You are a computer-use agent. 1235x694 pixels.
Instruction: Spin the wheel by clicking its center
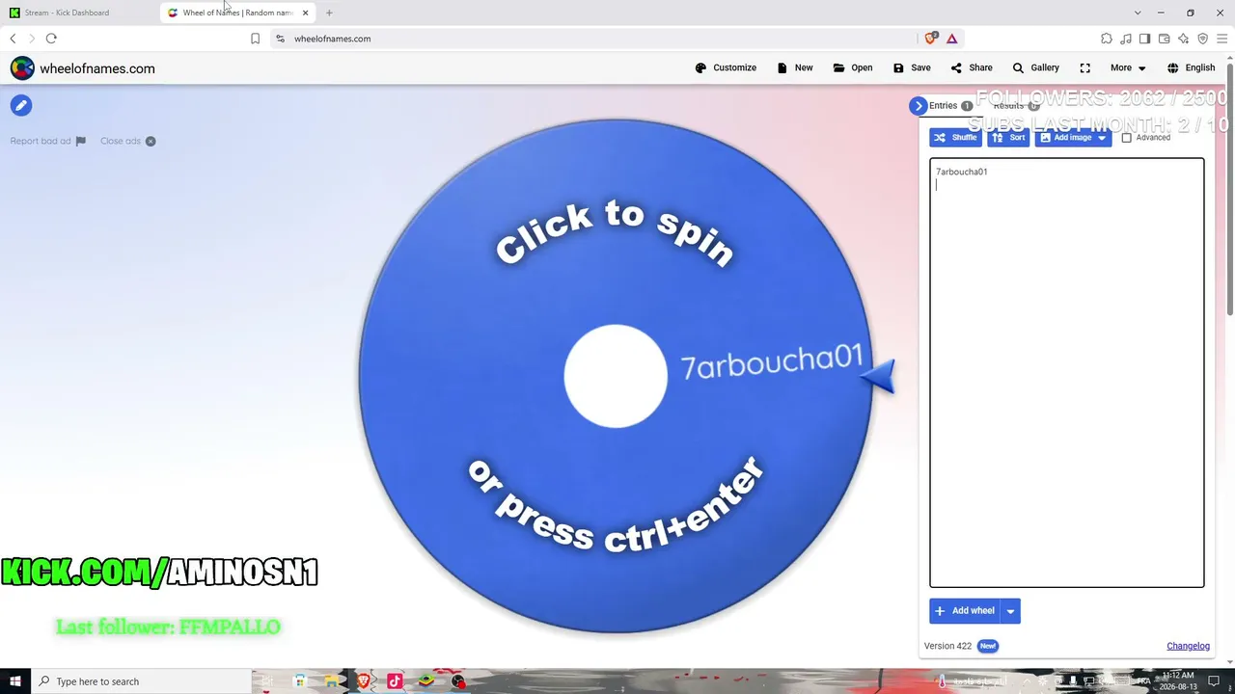click(616, 376)
